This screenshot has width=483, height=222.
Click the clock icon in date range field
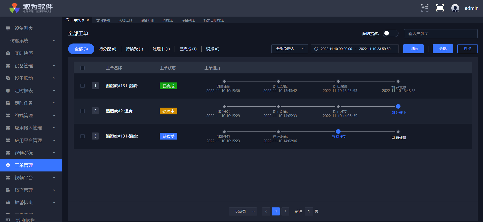[316, 49]
